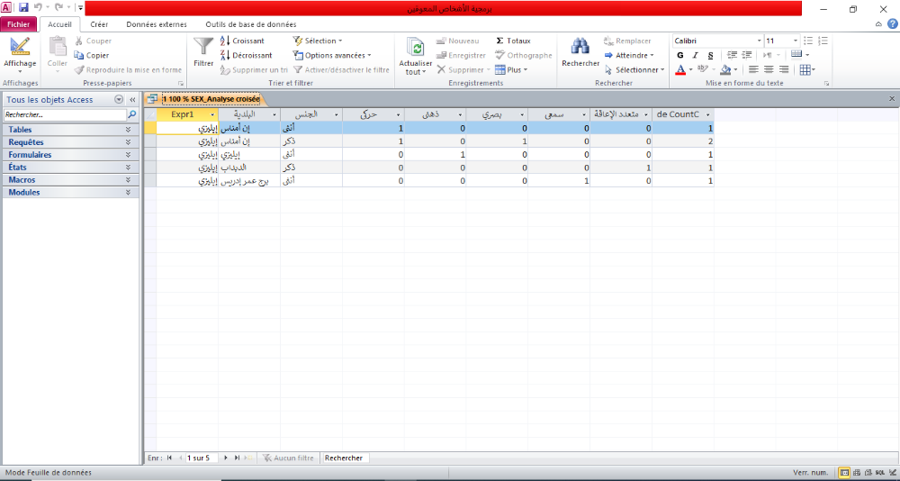The height and width of the screenshot is (481, 900).
Task: Click the Orthographe spelling button
Action: [x=523, y=55]
